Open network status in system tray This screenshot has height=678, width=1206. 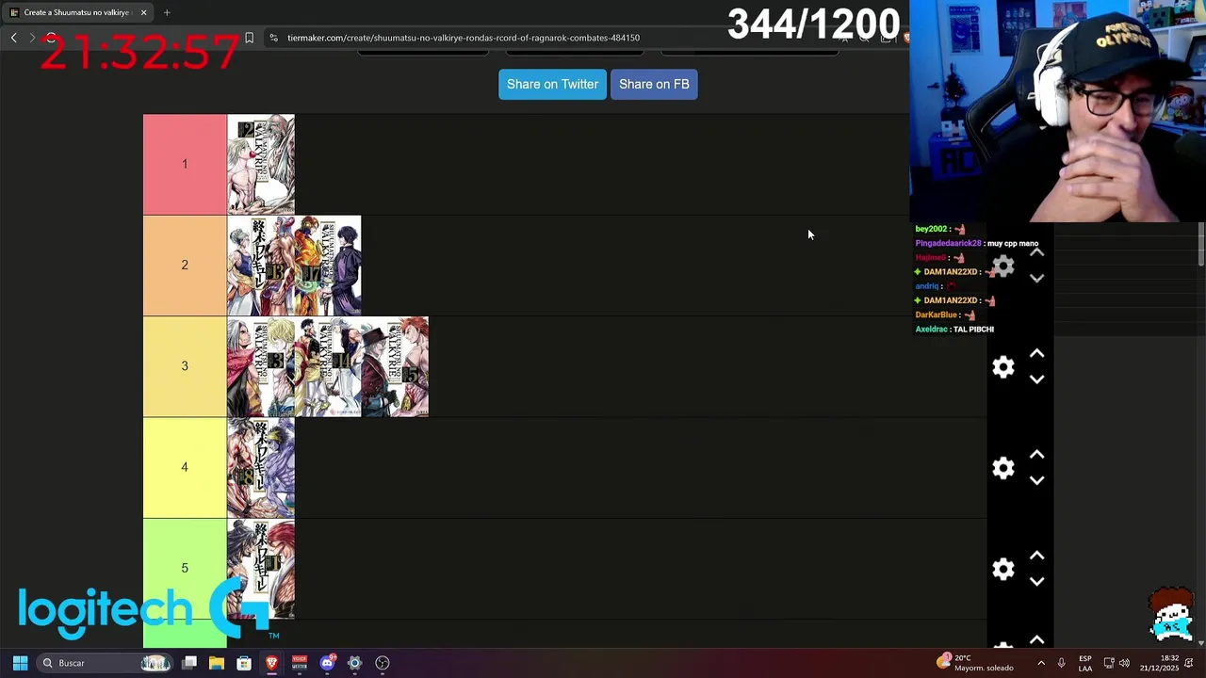point(1109,663)
